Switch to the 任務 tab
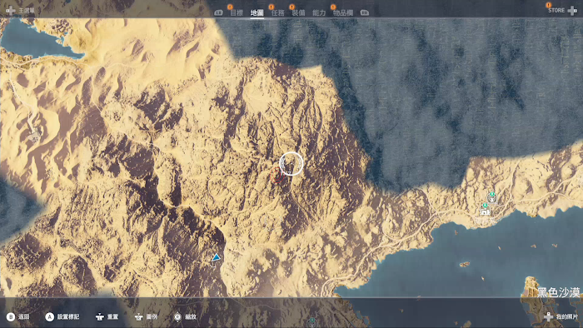 [277, 12]
